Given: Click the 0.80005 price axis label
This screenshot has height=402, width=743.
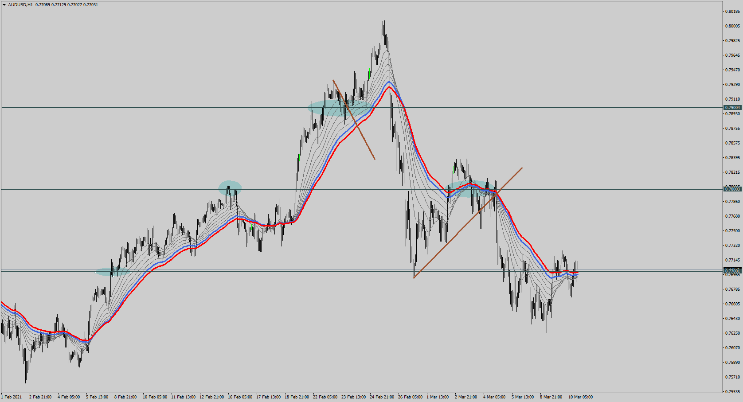Looking at the screenshot, I should 733,26.
